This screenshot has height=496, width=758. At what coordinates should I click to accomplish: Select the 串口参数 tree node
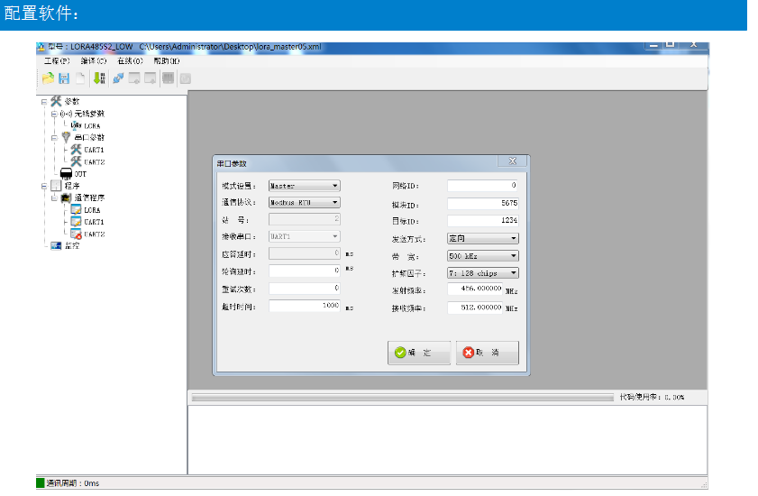click(x=89, y=137)
